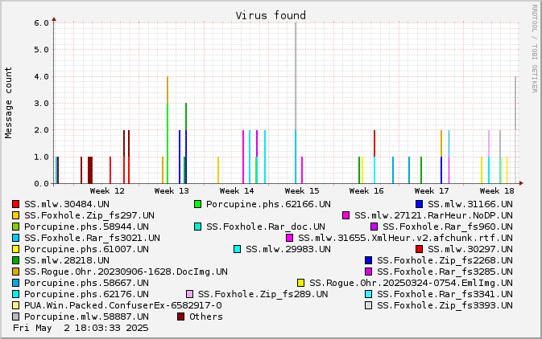This screenshot has width=542, height=339.
Task: Click the Virus found chart title
Action: tap(271, 15)
